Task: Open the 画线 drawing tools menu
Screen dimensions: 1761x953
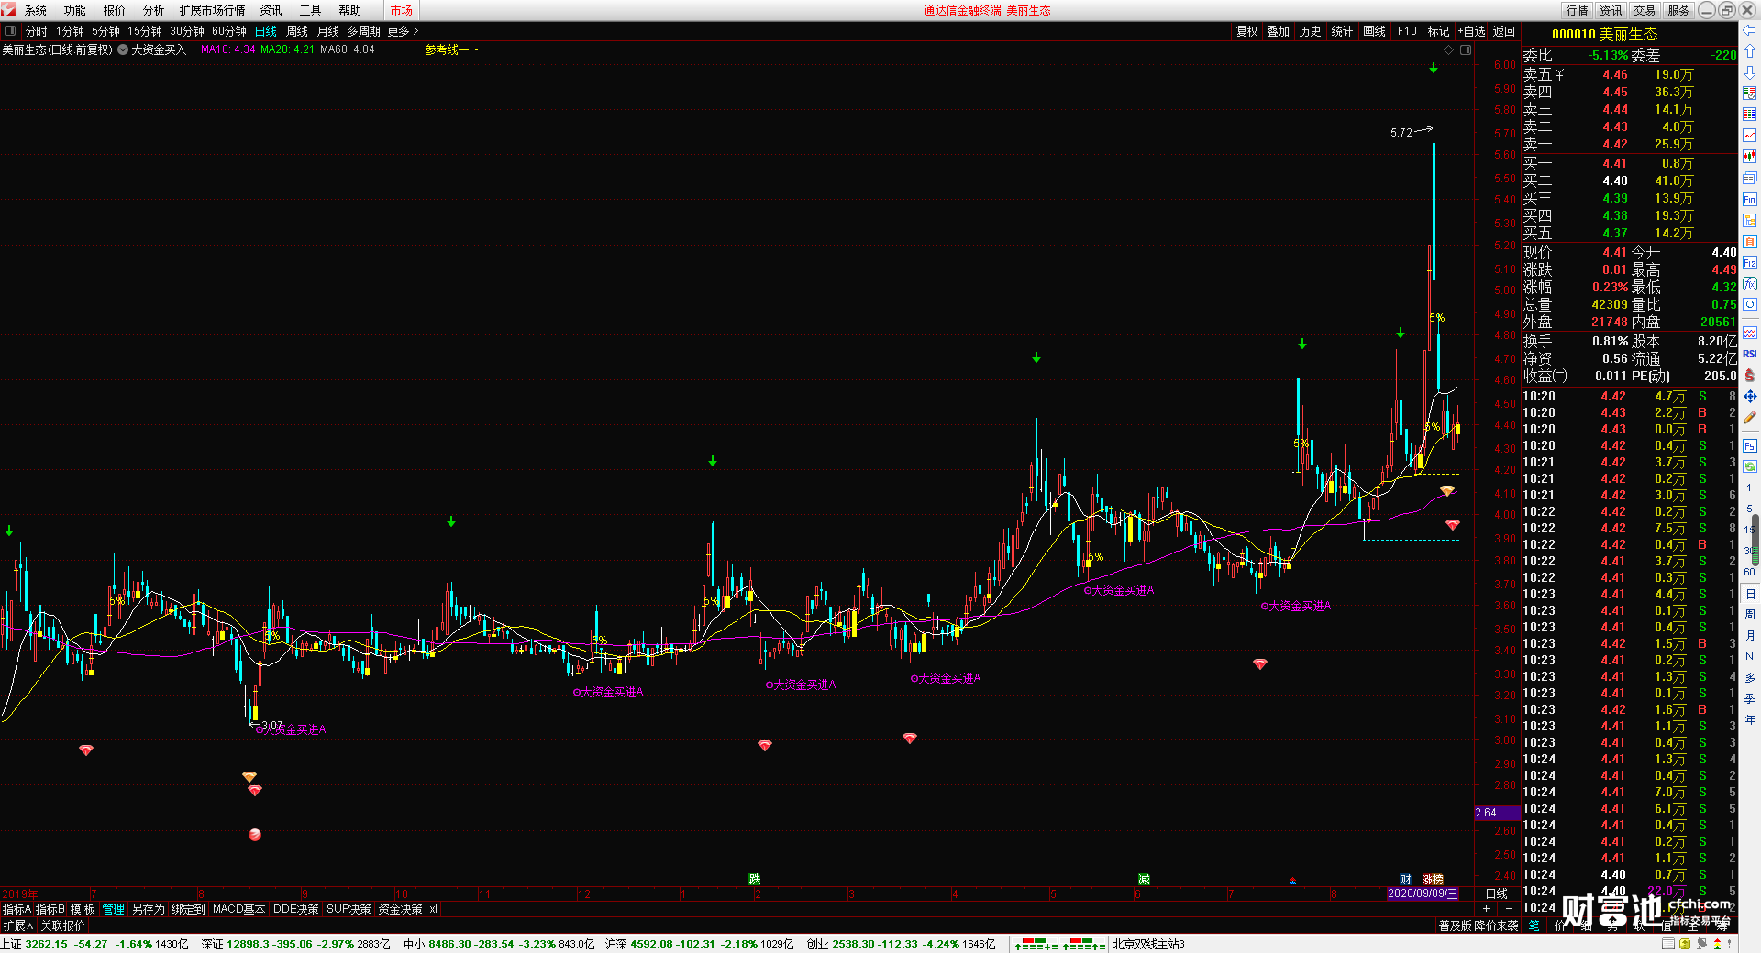Action: [1375, 31]
